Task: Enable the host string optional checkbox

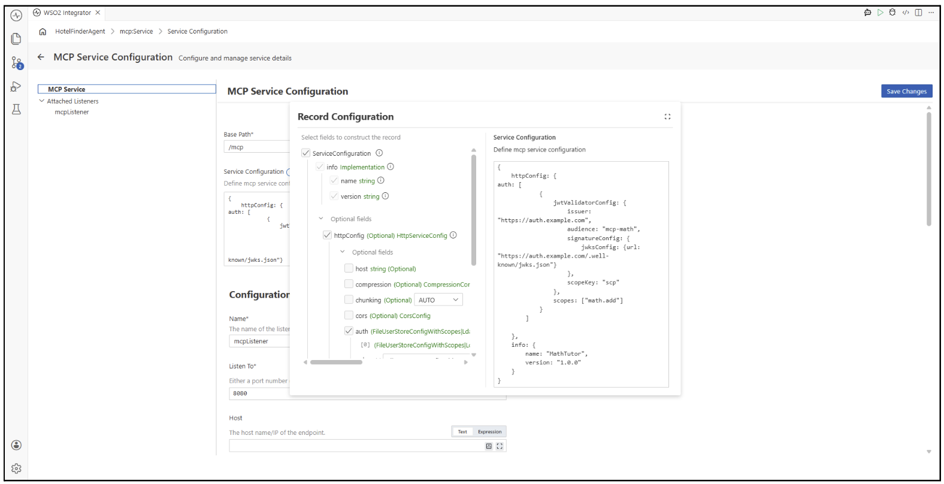Action: 349,268
